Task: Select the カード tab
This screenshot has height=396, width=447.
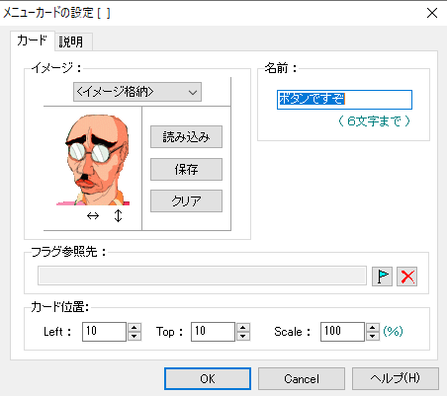Action: coord(33,40)
